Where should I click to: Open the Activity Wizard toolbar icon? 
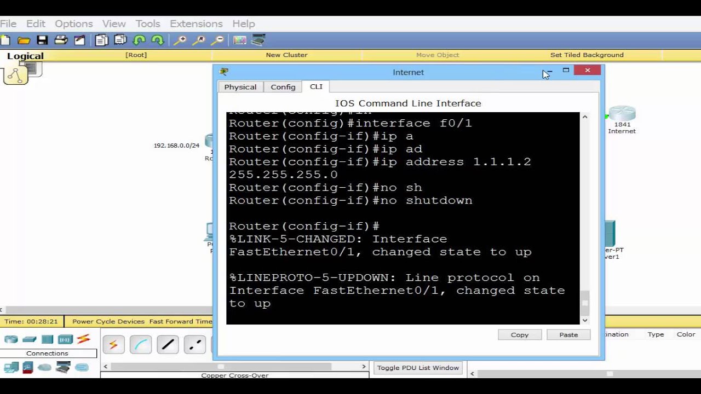(80, 40)
